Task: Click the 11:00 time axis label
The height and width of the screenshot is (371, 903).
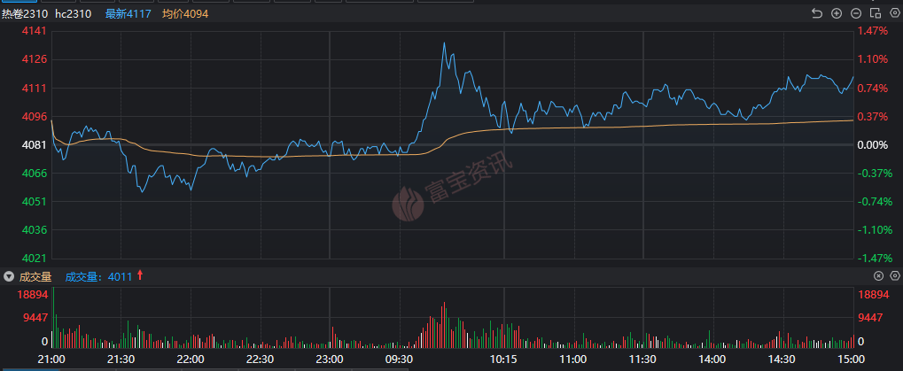Action: (x=573, y=359)
